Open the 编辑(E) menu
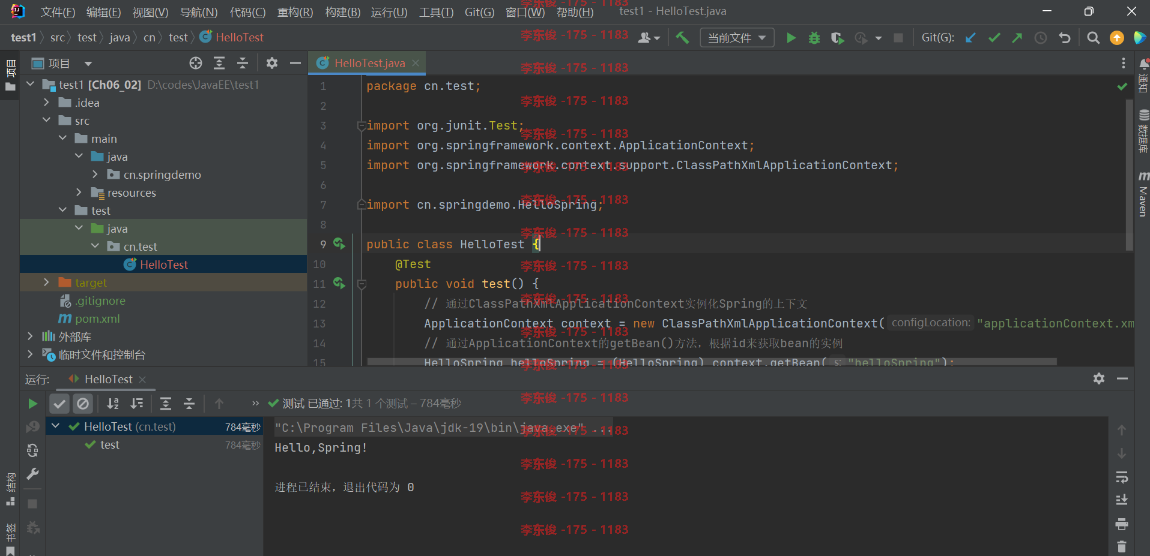This screenshot has width=1150, height=556. pyautogui.click(x=103, y=12)
